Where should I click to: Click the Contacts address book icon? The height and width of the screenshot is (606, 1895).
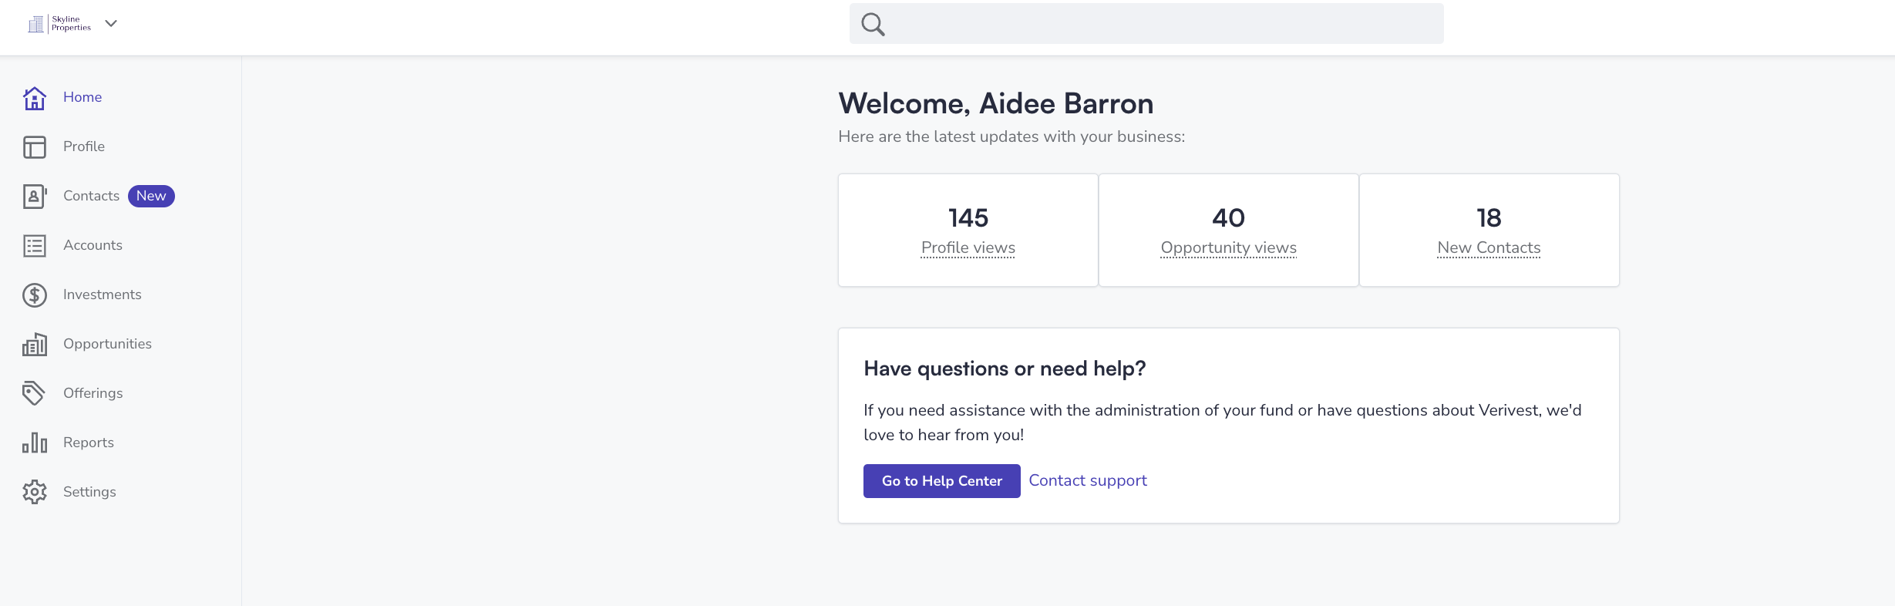(35, 197)
